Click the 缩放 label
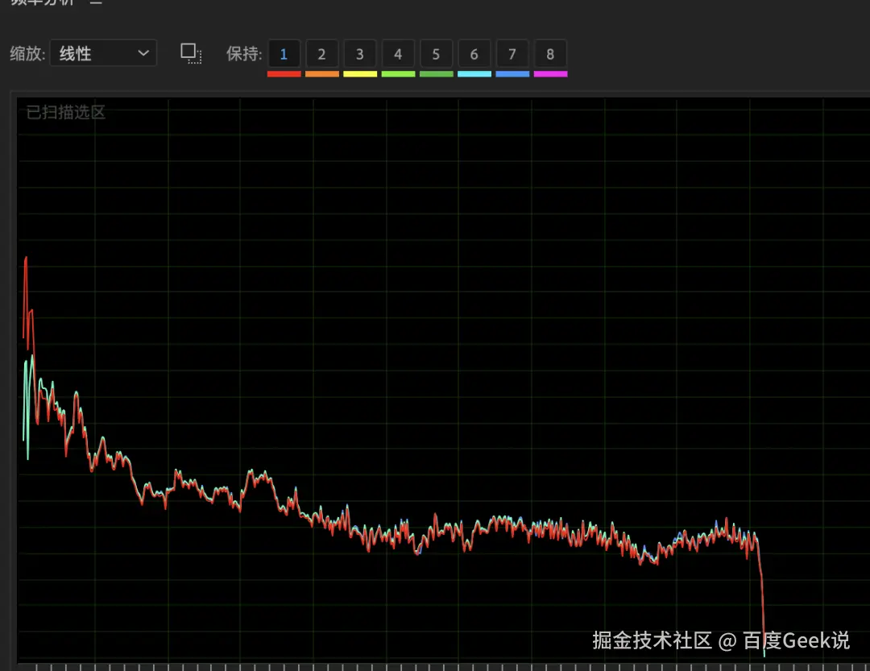Image resolution: width=870 pixels, height=671 pixels. pyautogui.click(x=27, y=54)
